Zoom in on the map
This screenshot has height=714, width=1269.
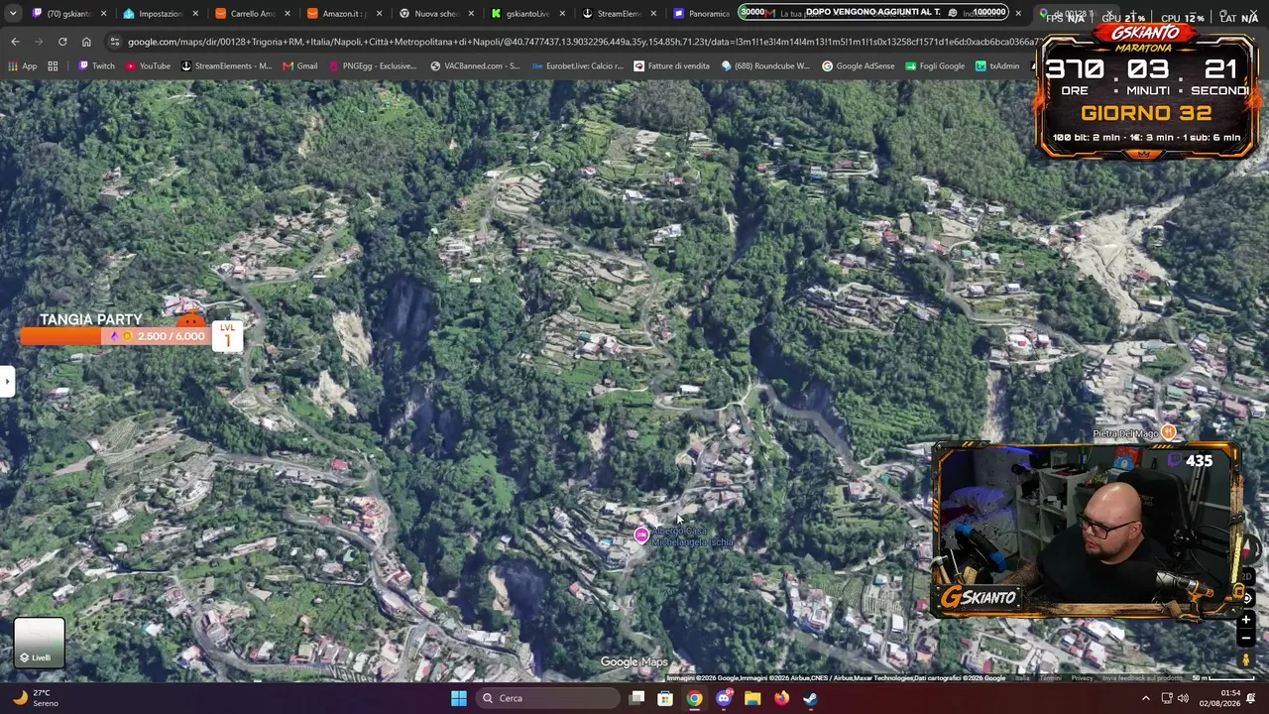click(1246, 620)
